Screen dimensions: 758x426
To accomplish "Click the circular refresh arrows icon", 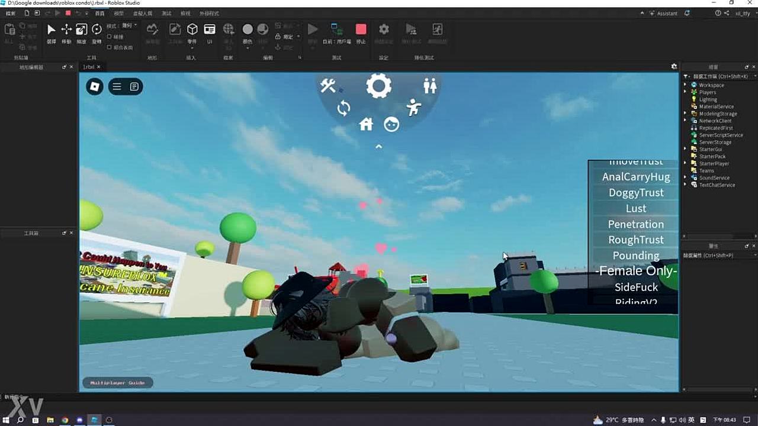I will (x=343, y=108).
